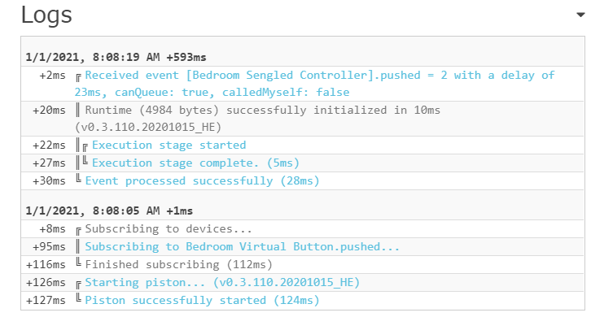This screenshot has width=591, height=317.
Task: Click the +127ms offset label
Action: coord(46,300)
